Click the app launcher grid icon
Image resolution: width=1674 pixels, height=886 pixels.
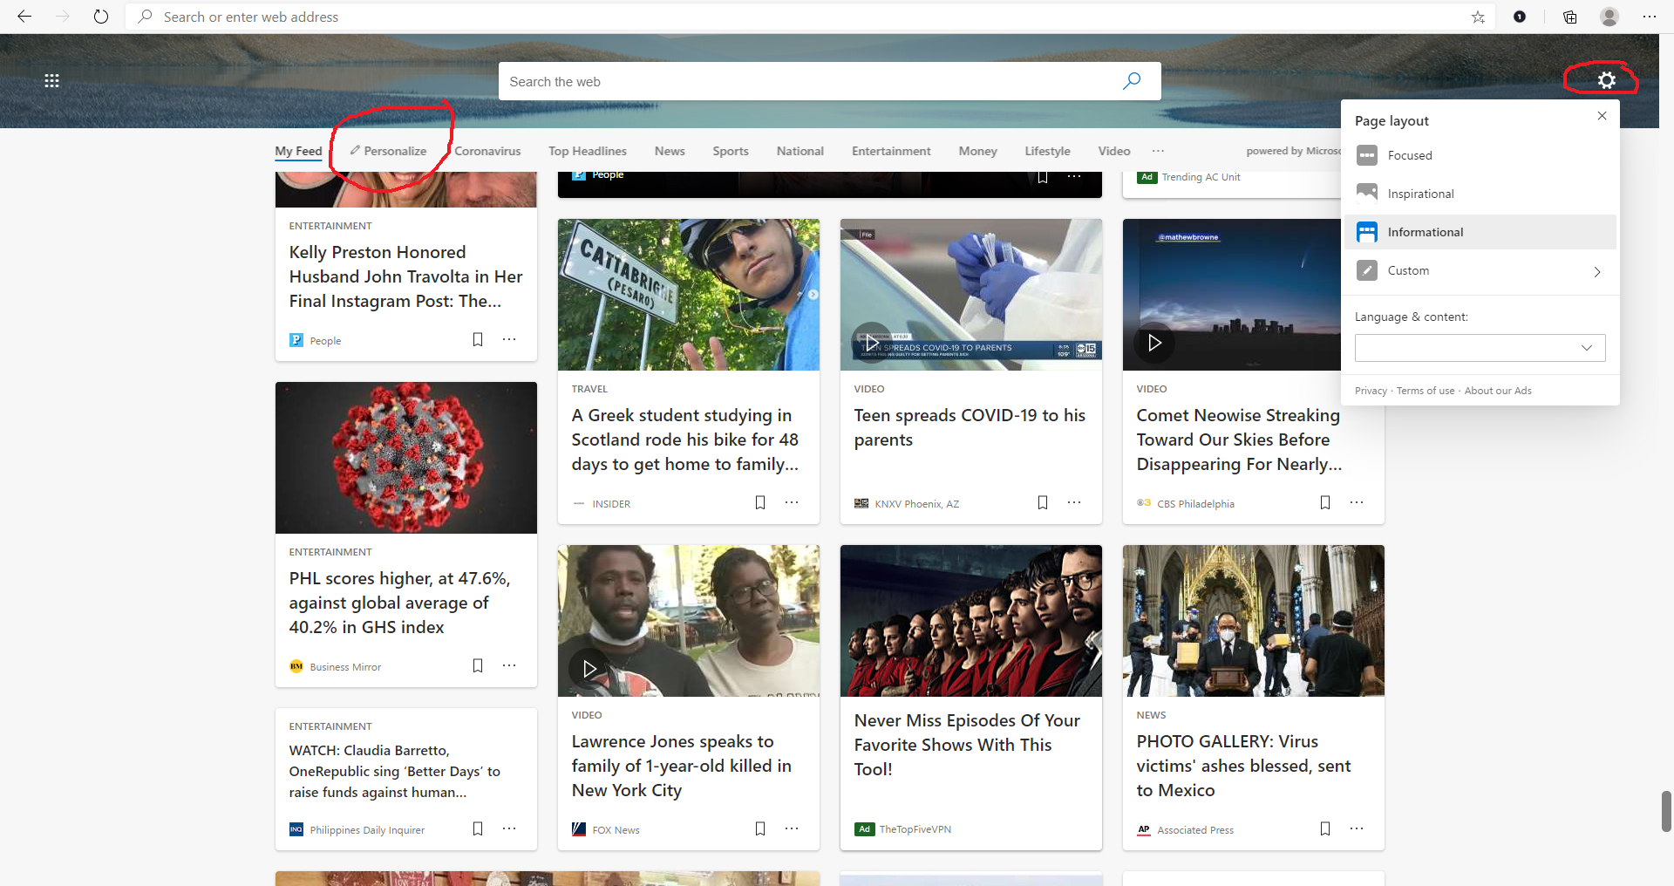coord(52,80)
